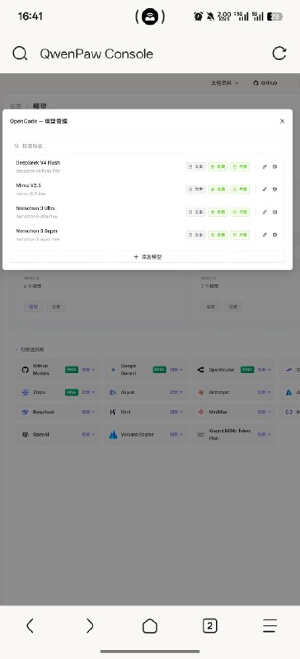Open settings gear for Mimo V2.5

[274, 189]
